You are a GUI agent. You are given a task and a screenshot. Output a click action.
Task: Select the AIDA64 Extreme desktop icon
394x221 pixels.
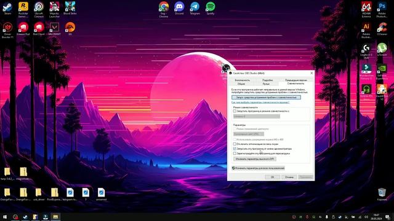click(x=366, y=10)
